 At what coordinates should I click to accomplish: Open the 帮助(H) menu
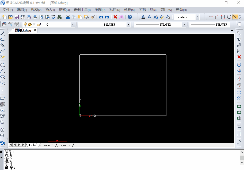(181, 10)
